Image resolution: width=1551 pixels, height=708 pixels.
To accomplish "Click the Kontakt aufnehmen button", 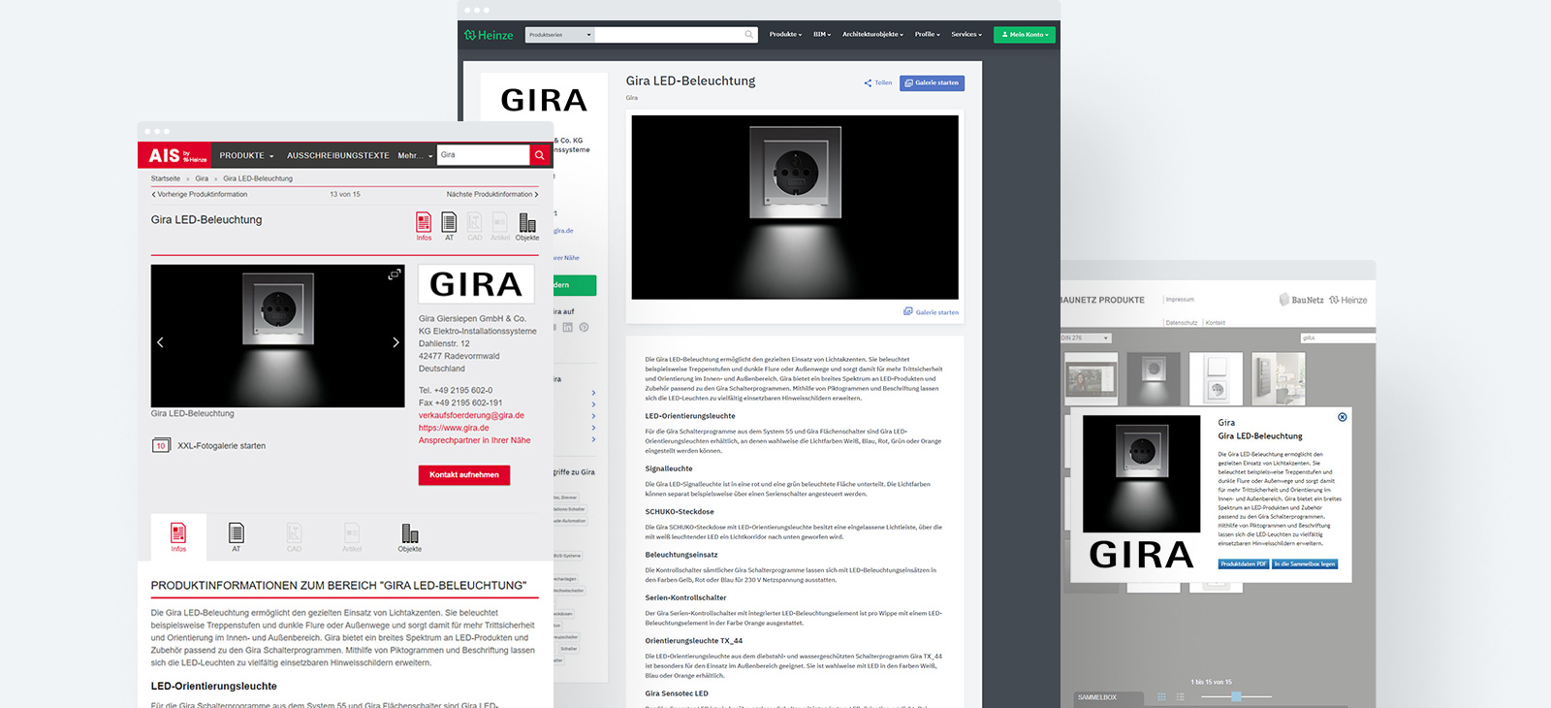I will coord(464,475).
